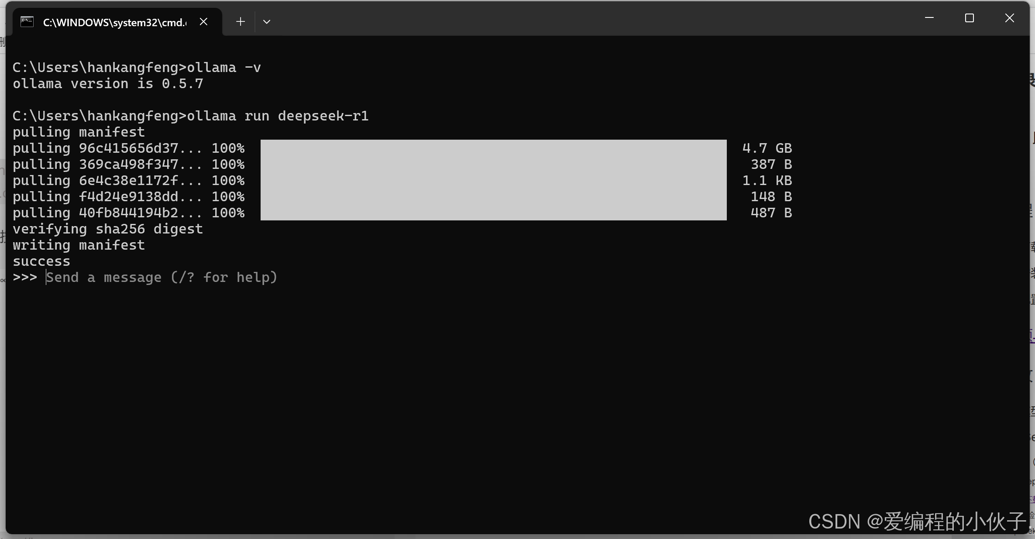Click the "ollama version is 0.5.7" output line
The width and height of the screenshot is (1035, 539).
coord(108,84)
